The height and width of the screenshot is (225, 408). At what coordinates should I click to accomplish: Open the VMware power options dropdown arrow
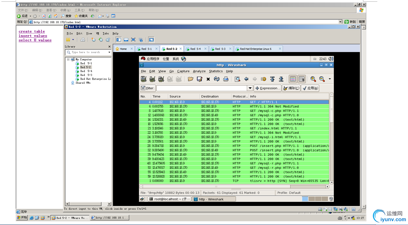click(x=73, y=40)
